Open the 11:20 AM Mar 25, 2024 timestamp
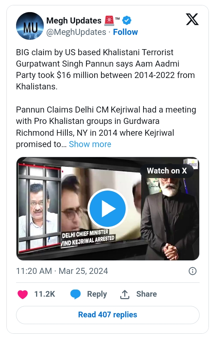216x338 pixels. tap(62, 271)
